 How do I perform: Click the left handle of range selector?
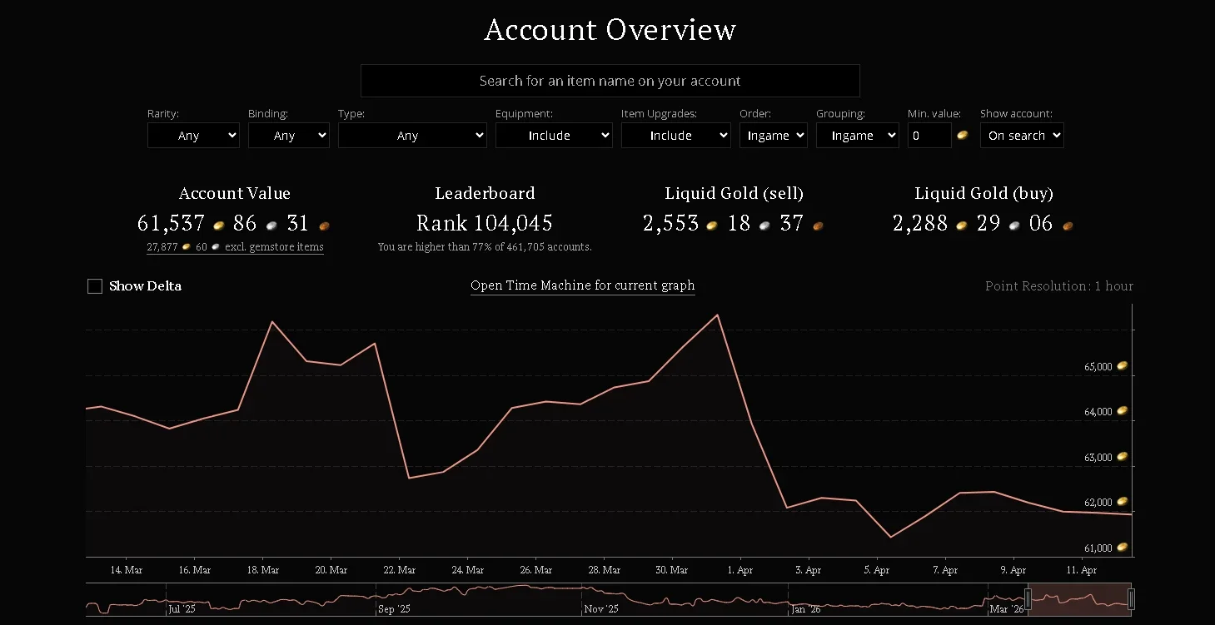[x=1028, y=599]
